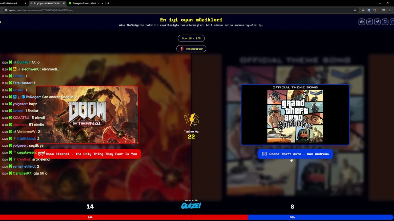Click the eye visibility icon on Quizei header
394x221 pixels.
(x=362, y=22)
